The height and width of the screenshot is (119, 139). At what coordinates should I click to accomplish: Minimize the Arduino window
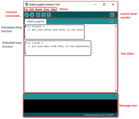(95, 4)
